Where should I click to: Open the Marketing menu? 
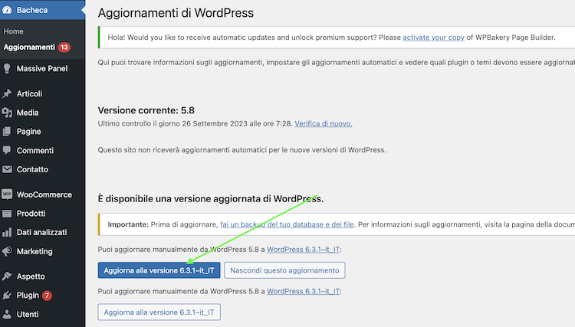tap(42, 251)
